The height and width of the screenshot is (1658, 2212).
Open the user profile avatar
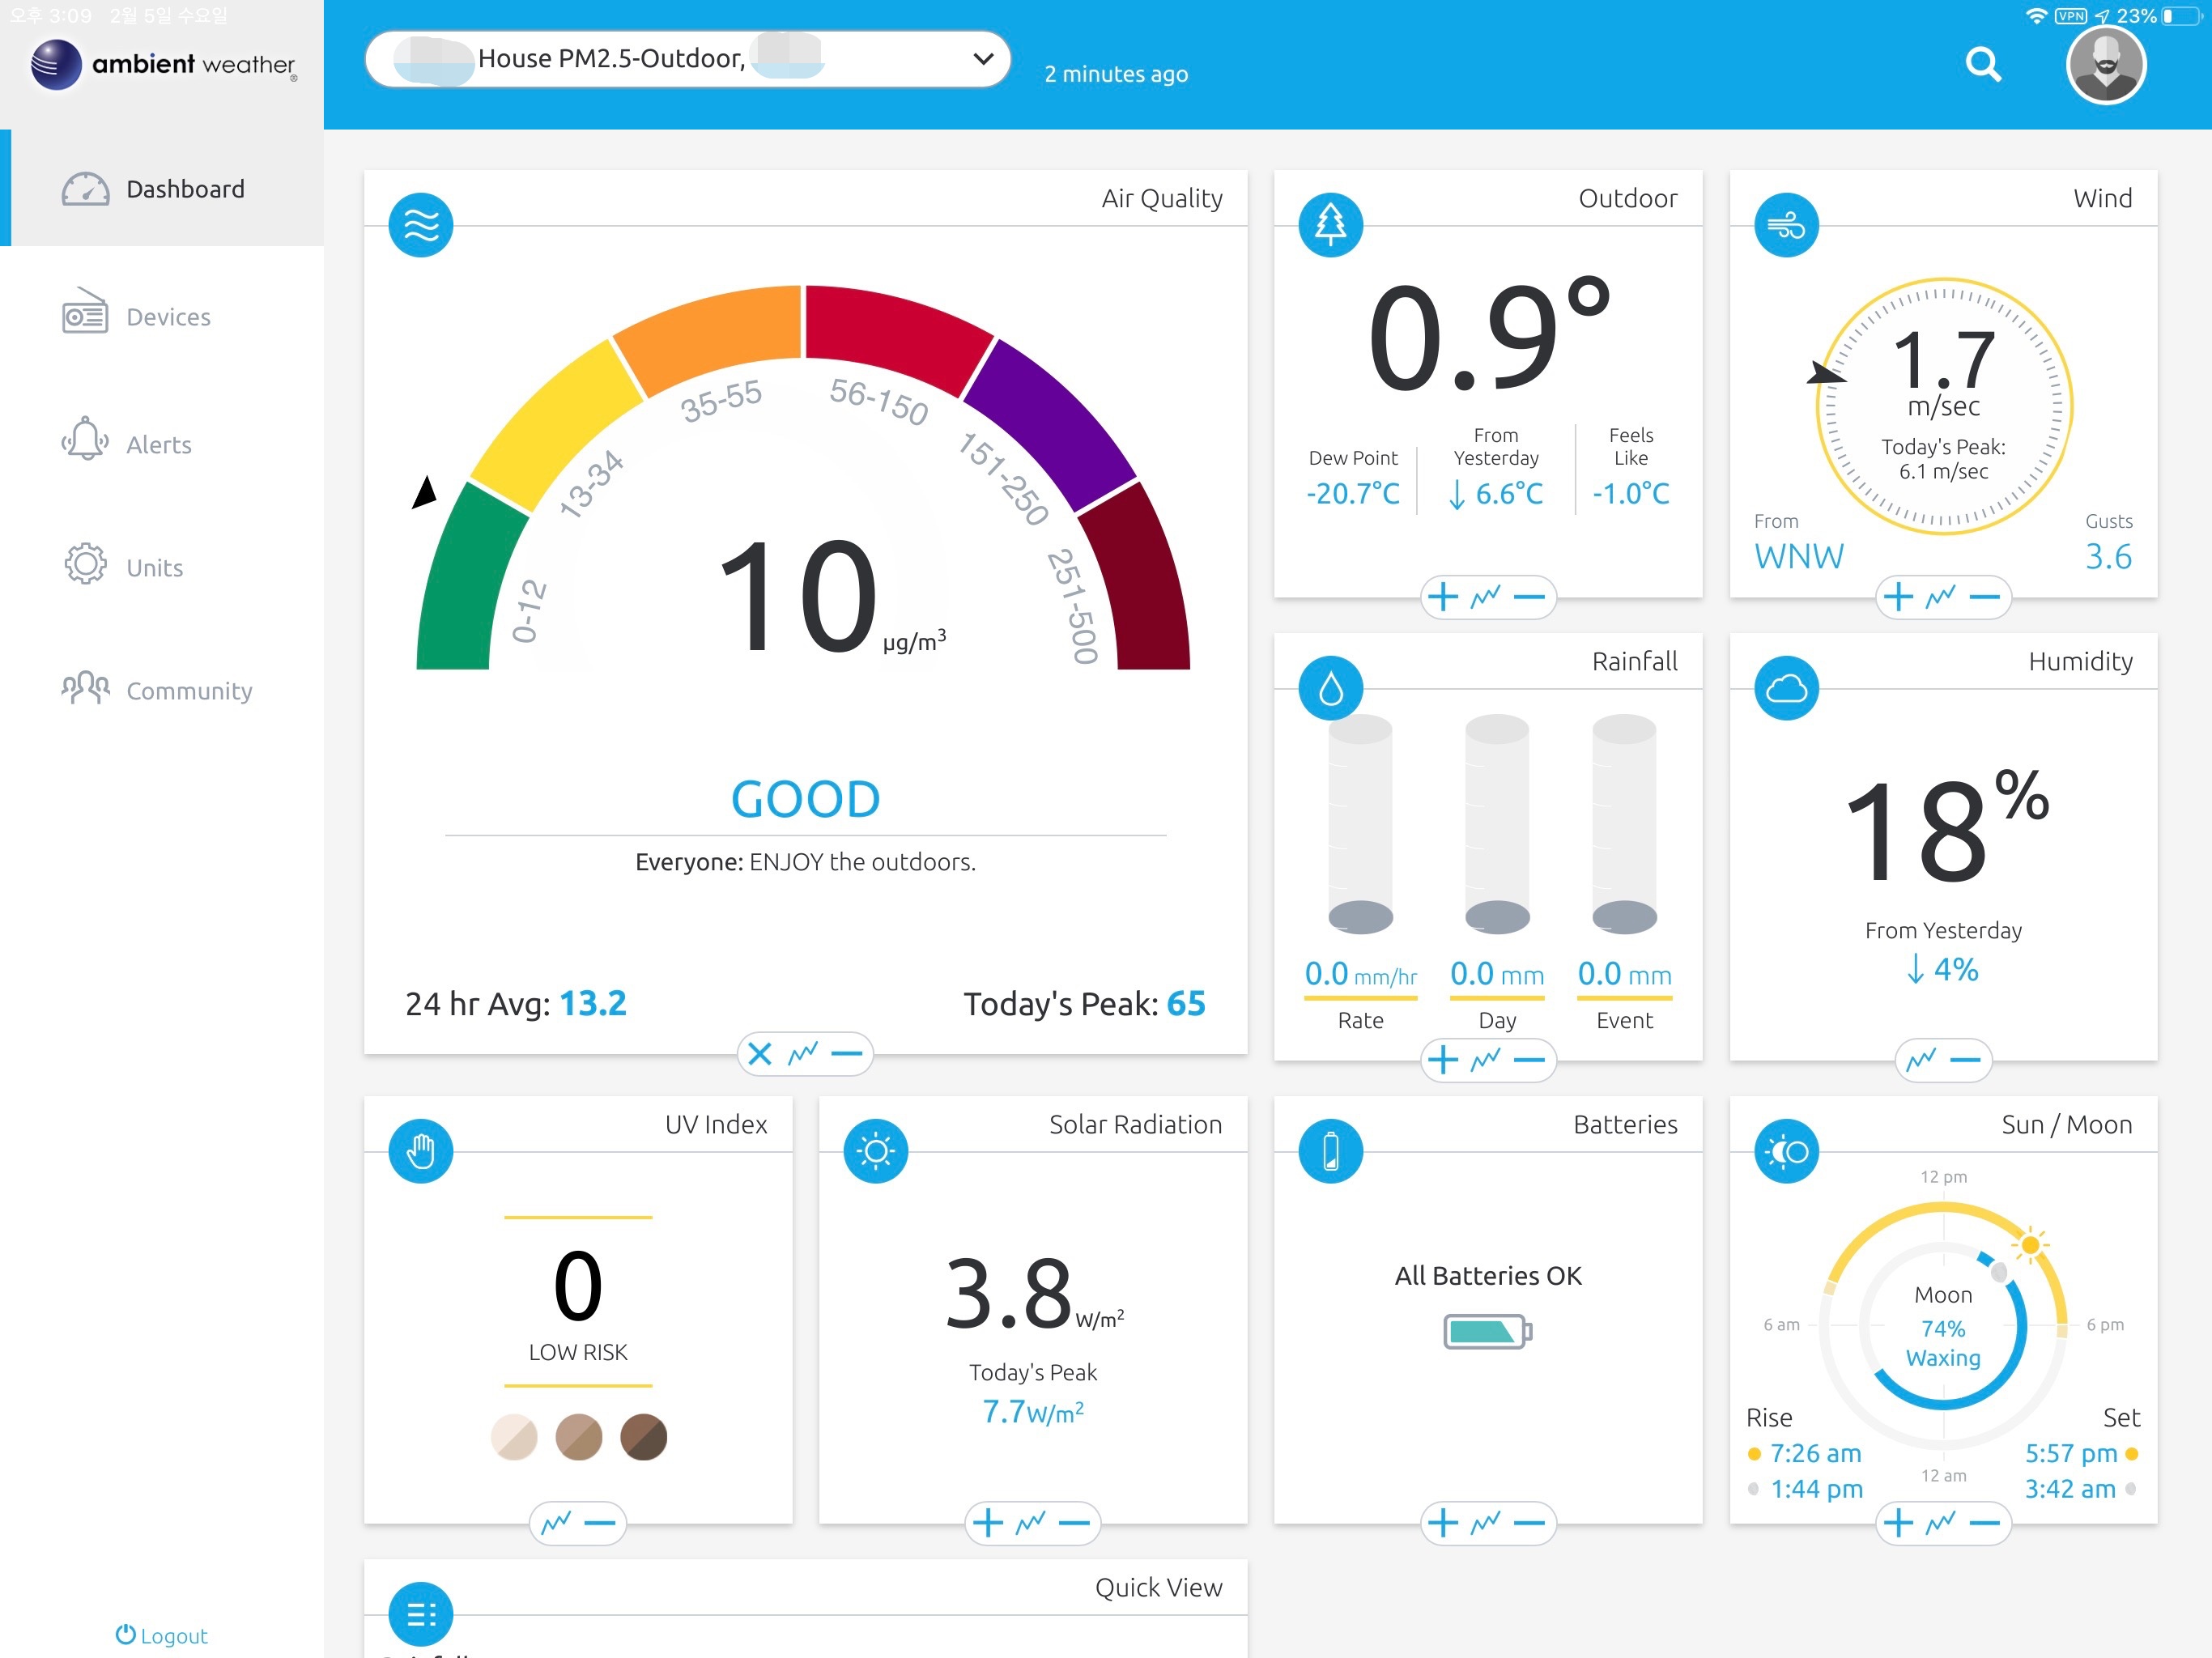[2105, 65]
